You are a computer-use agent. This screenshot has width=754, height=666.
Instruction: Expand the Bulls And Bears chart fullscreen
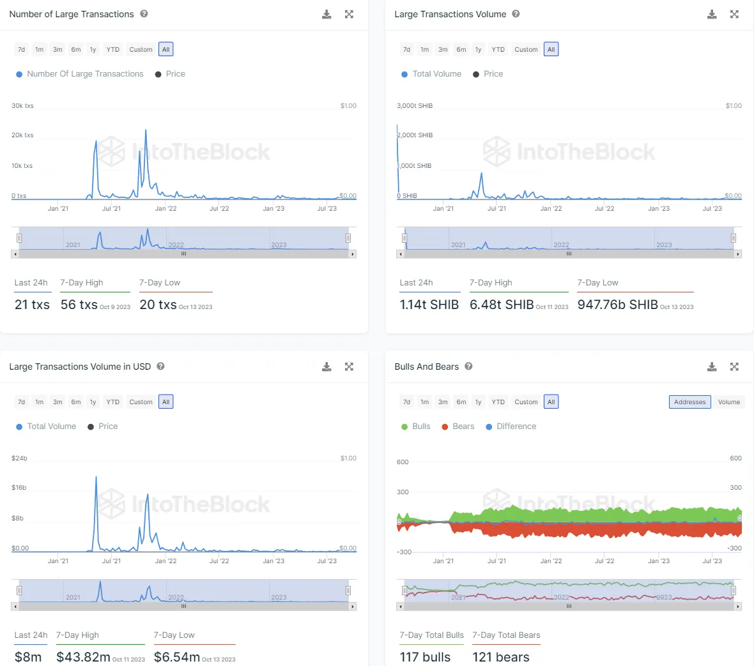click(734, 367)
